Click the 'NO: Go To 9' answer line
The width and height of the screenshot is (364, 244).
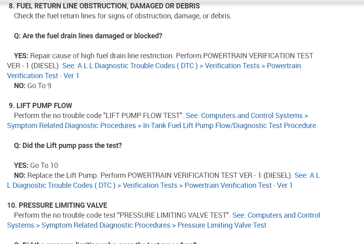(x=33, y=86)
